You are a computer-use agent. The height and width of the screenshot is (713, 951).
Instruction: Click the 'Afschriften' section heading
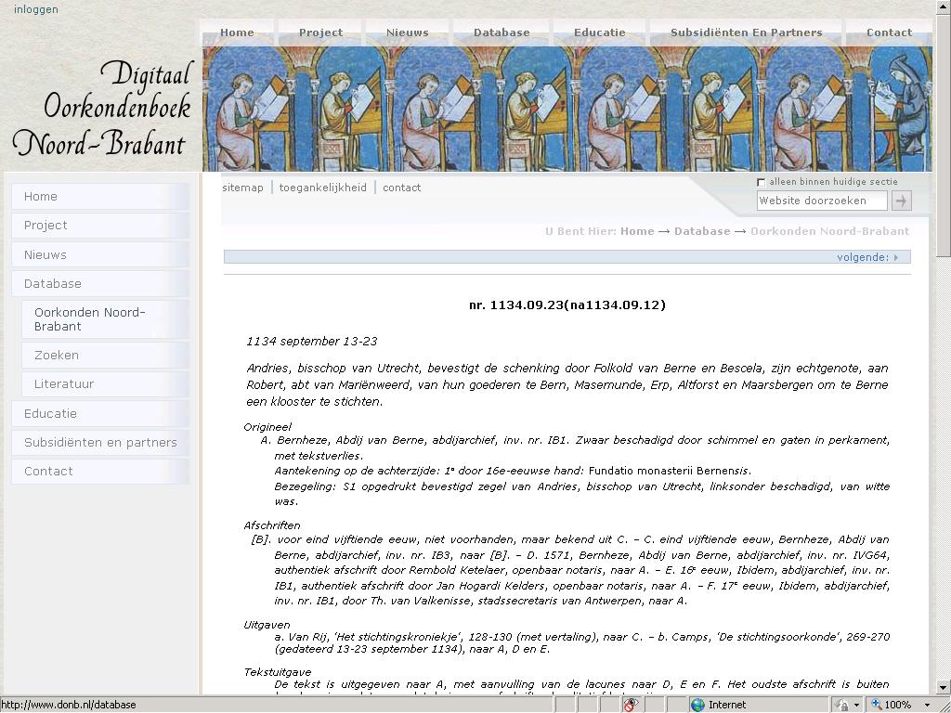tap(272, 525)
